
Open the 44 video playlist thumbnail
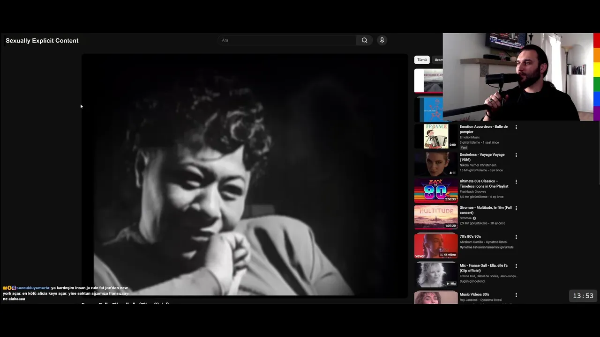(436, 246)
